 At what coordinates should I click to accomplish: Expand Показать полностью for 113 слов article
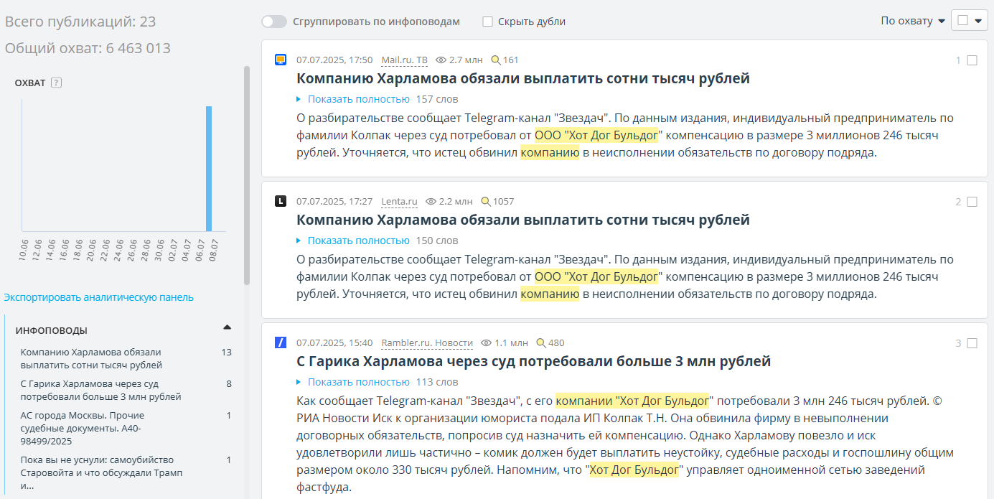point(358,382)
